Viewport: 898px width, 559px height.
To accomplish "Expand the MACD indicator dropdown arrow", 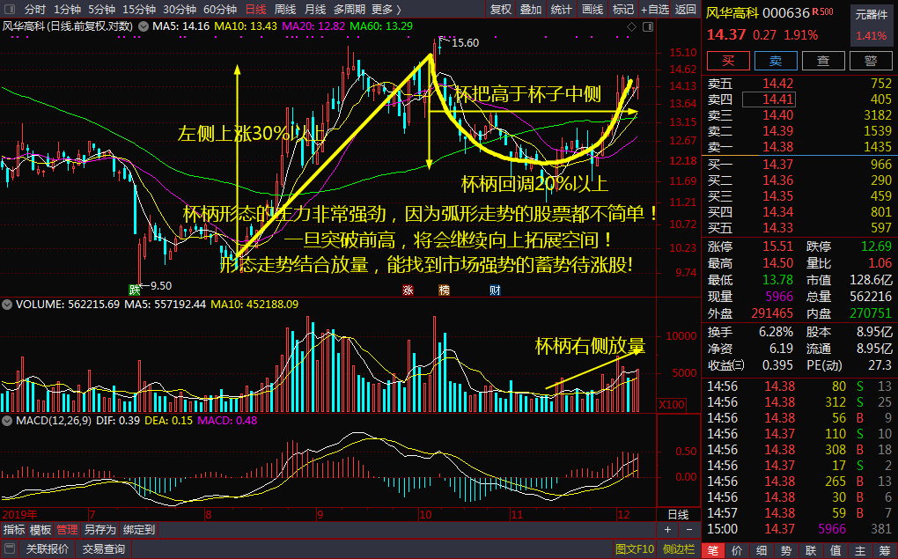I will click(8, 422).
